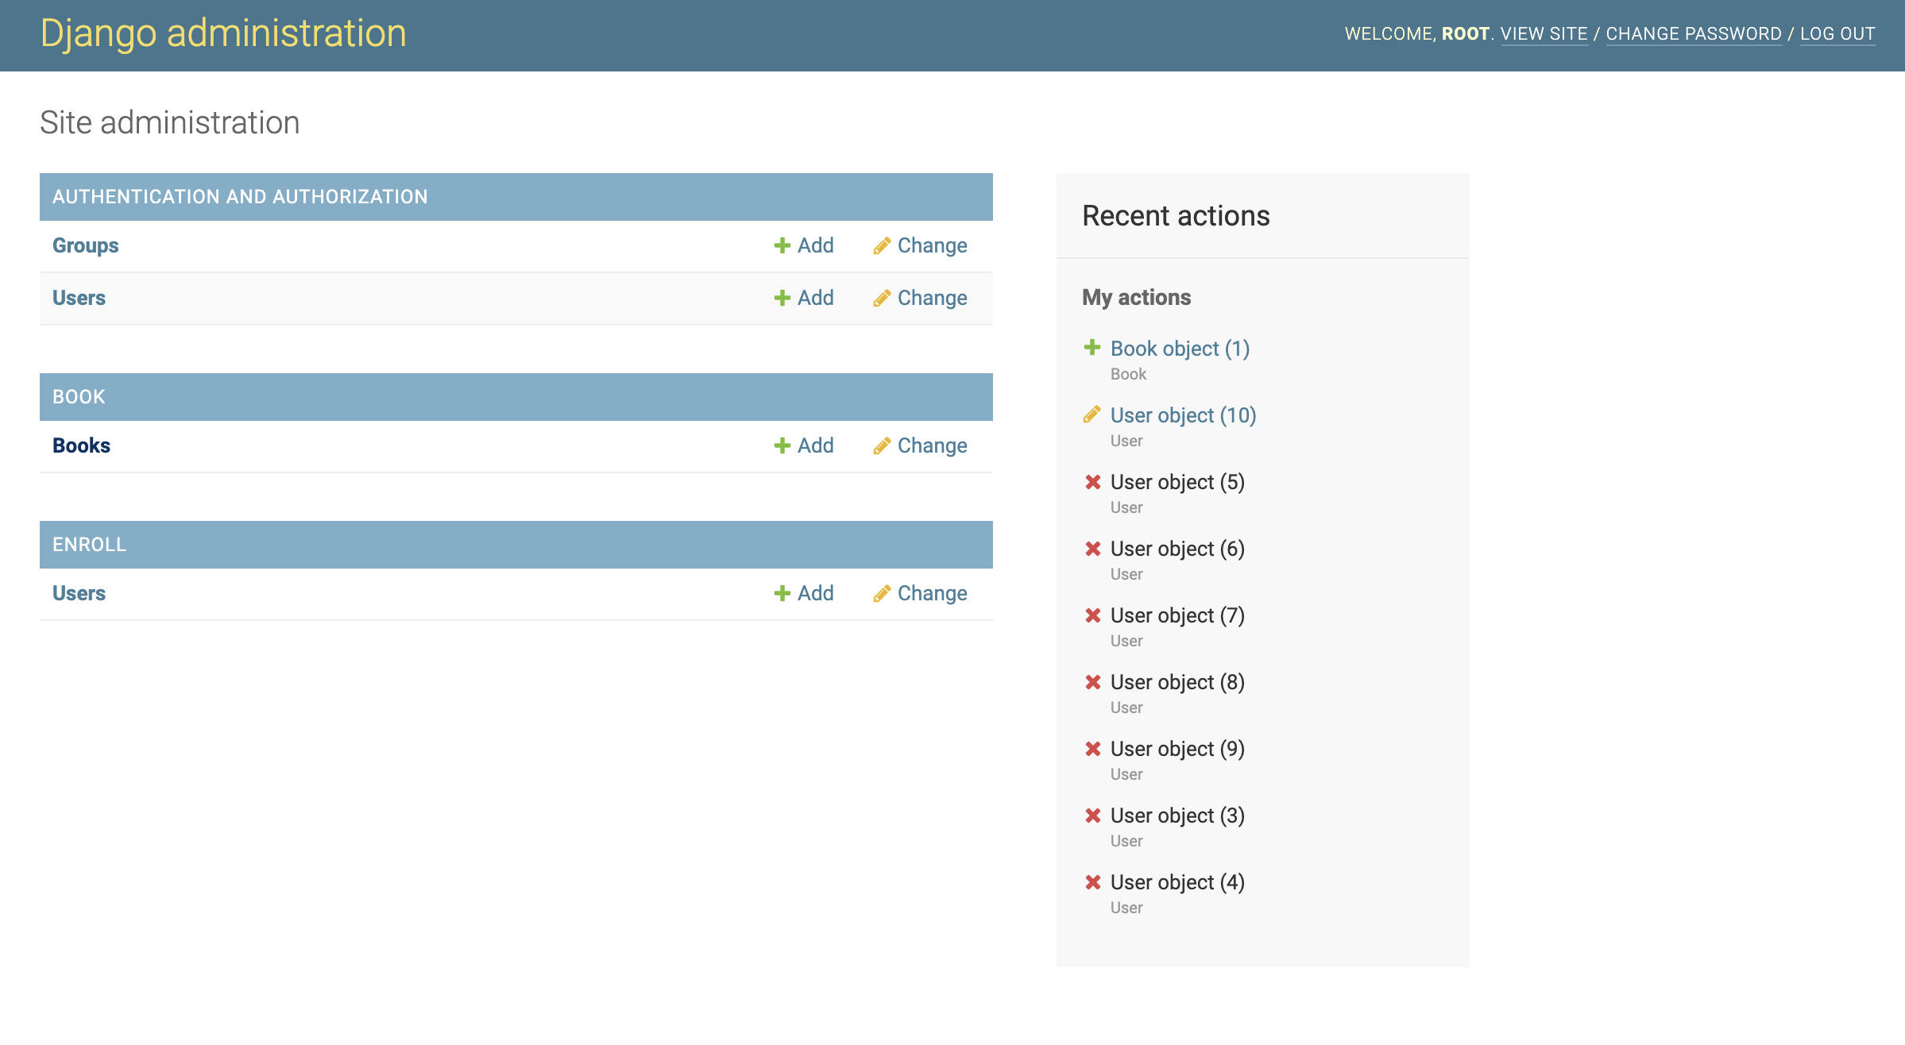Image resolution: width=1905 pixels, height=1045 pixels.
Task: Click the View Site link
Action: [x=1544, y=34]
